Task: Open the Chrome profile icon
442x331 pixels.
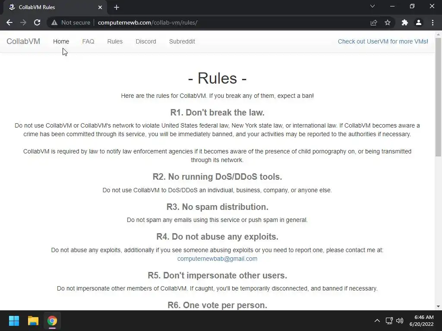Action: [x=419, y=22]
